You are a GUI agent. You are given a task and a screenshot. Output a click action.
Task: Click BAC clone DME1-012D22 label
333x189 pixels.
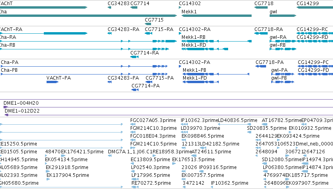(x=22, y=111)
